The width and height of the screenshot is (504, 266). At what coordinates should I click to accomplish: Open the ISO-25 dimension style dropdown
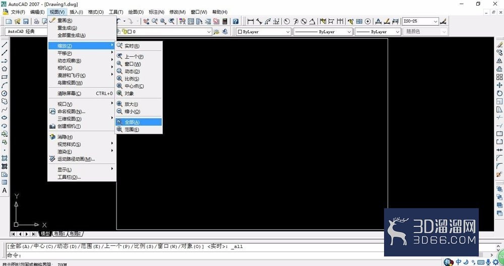(420, 22)
